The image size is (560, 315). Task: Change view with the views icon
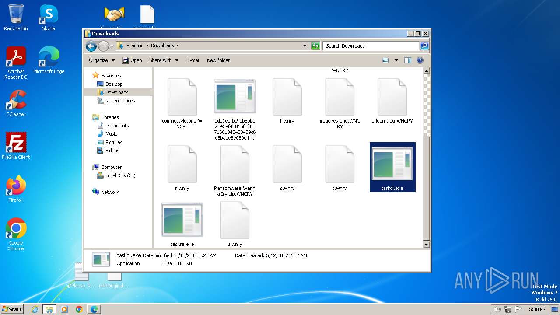385,60
